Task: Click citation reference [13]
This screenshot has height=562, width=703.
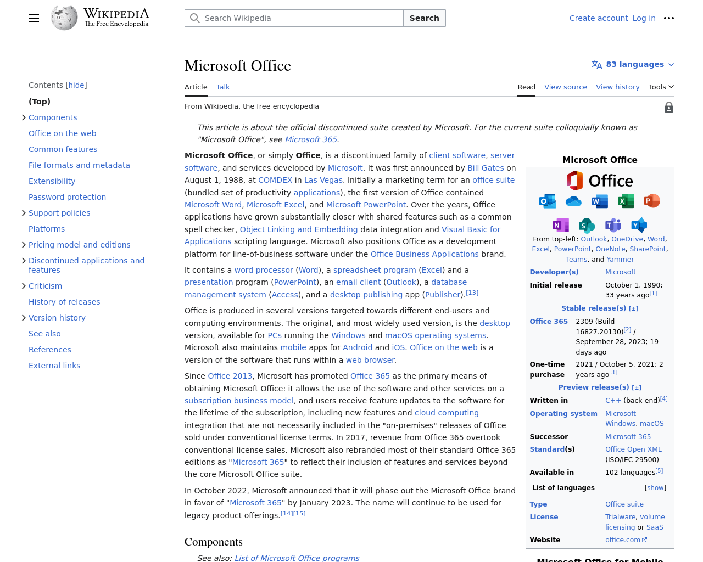Action: click(x=472, y=293)
